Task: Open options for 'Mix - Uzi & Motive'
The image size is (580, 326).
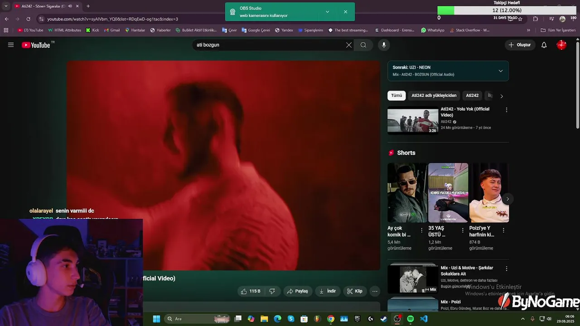Action: pos(507,268)
